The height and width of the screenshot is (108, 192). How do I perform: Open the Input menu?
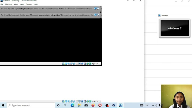point(22,4)
